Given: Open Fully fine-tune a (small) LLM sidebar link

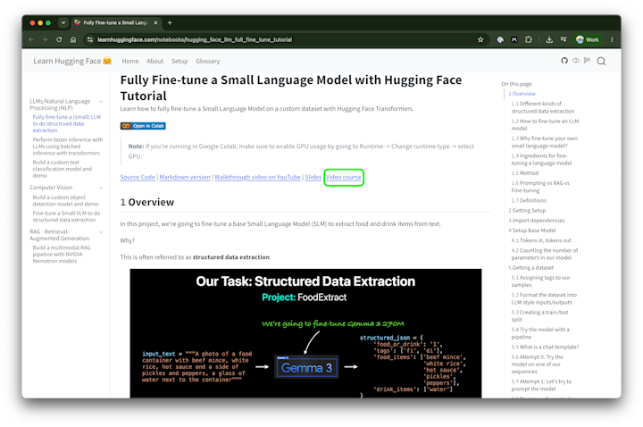Looking at the screenshot, I should pyautogui.click(x=66, y=123).
